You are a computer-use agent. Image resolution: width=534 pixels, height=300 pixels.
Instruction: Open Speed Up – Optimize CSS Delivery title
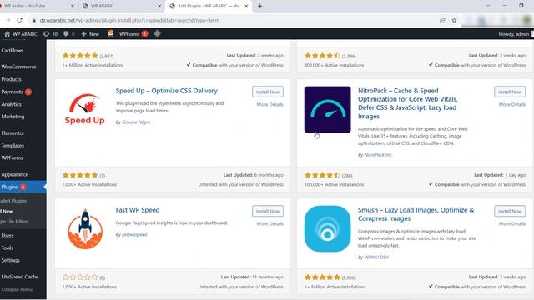[x=167, y=91]
